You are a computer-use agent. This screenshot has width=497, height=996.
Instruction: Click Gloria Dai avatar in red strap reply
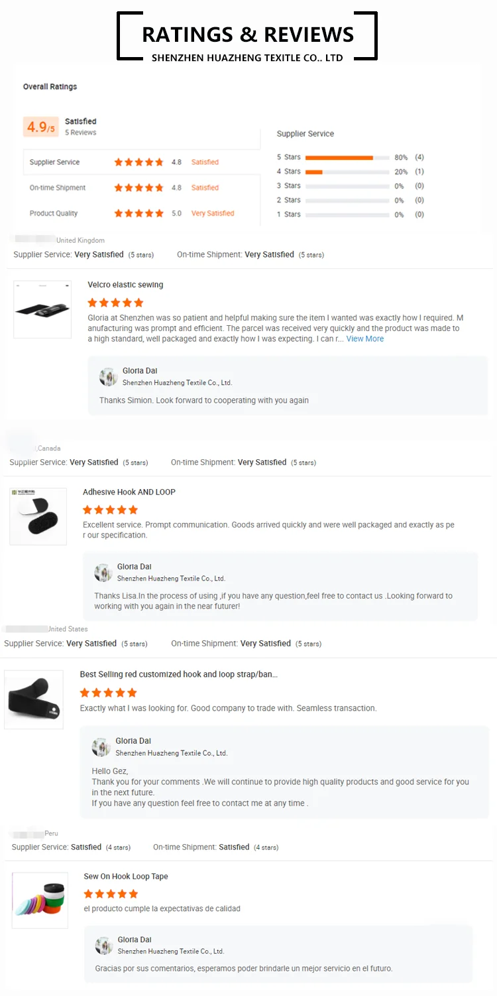tap(101, 747)
